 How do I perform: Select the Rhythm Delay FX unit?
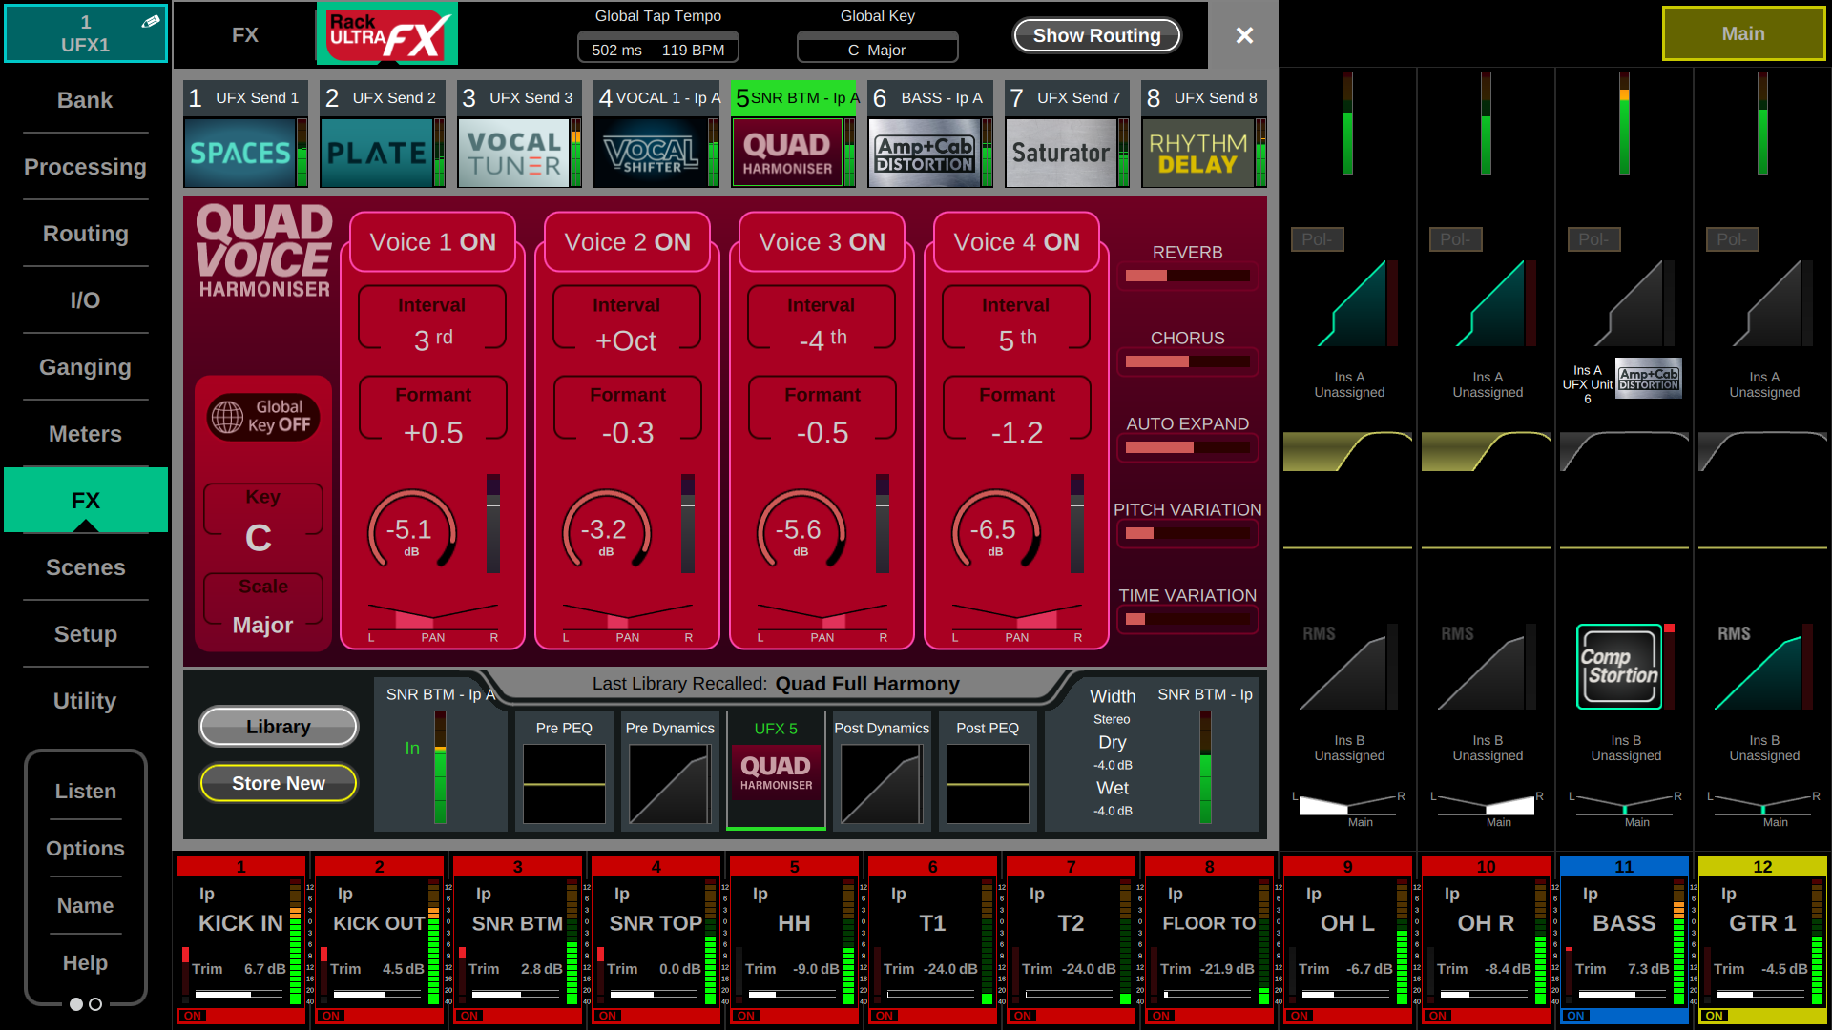[x=1198, y=153]
